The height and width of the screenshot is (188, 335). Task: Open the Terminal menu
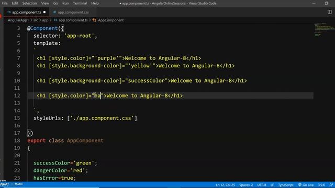tap(80, 3)
